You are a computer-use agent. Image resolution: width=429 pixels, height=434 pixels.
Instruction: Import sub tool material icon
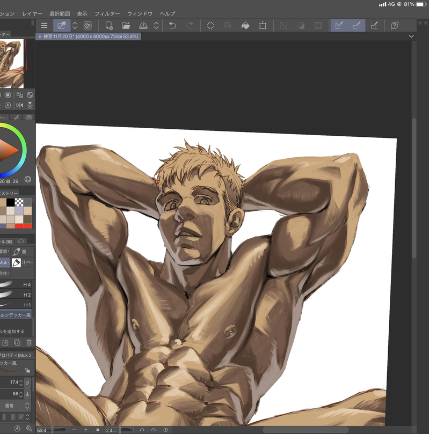tap(5, 343)
